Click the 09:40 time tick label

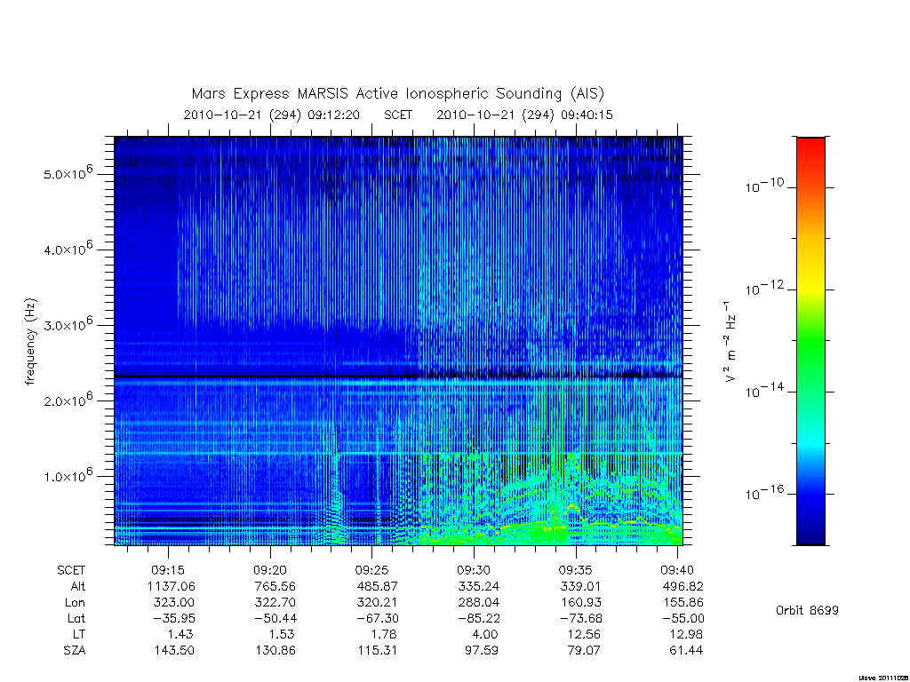[x=677, y=571]
